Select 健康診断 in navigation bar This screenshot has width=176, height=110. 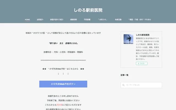[73, 20]
